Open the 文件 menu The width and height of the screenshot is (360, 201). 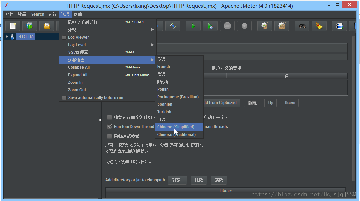click(10, 14)
